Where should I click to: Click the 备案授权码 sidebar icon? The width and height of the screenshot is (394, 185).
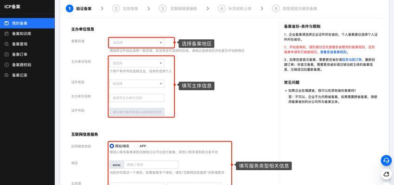click(x=6, y=65)
